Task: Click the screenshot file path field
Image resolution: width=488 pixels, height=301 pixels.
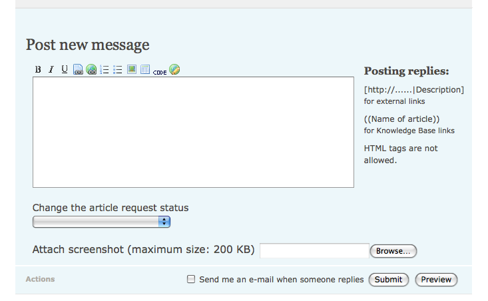Action: (314, 250)
